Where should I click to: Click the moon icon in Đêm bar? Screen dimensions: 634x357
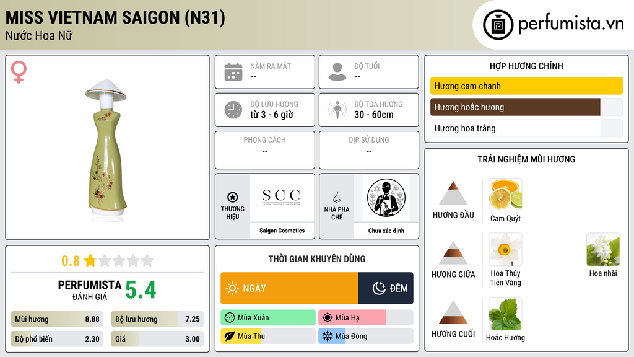coord(379,288)
